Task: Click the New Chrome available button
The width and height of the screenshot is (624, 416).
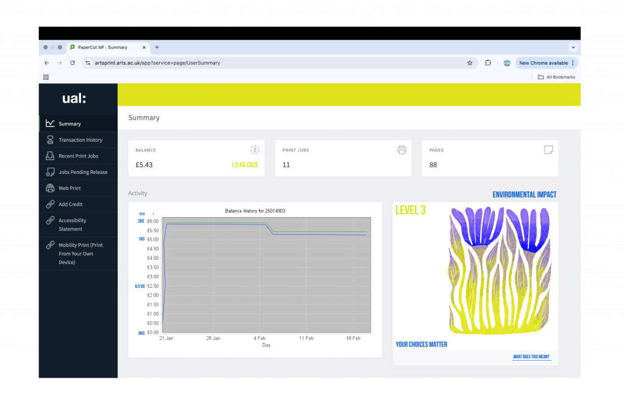Action: 543,63
